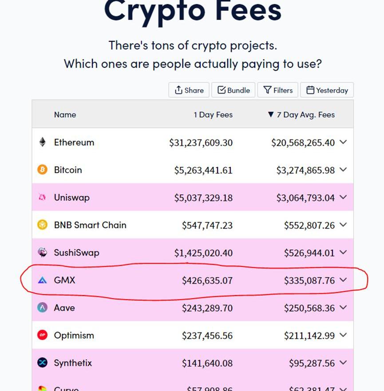Open the Yesterday date picker
The width and height of the screenshot is (384, 391).
point(327,90)
